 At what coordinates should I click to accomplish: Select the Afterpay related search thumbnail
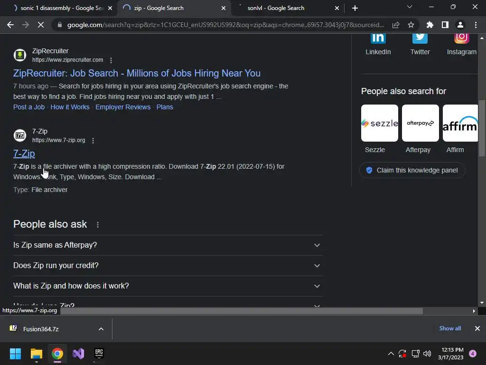[421, 123]
